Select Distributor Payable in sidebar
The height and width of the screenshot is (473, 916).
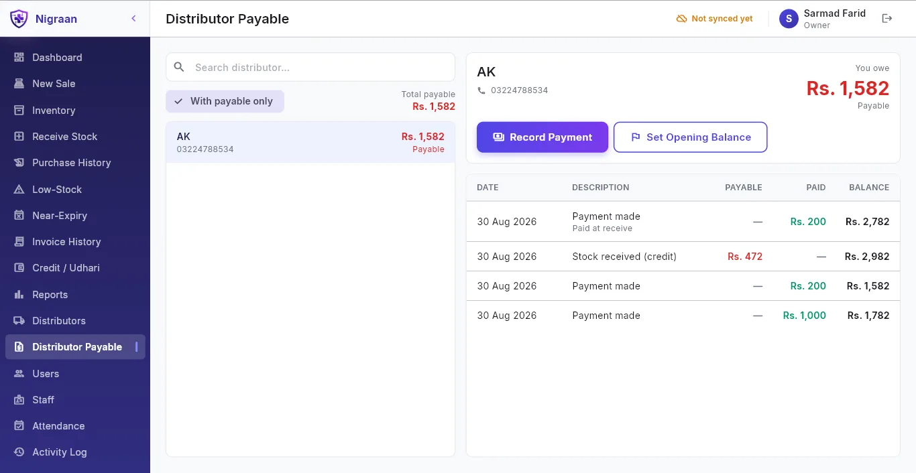tap(75, 347)
